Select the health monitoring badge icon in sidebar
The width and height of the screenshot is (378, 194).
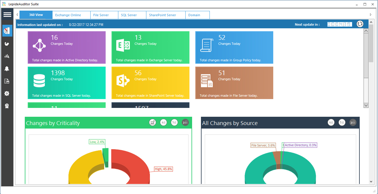[7, 105]
